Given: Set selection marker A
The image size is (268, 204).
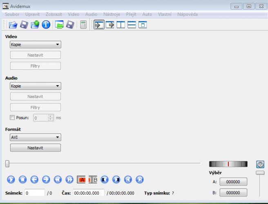Looking at the screenshot, I should tap(81, 180).
